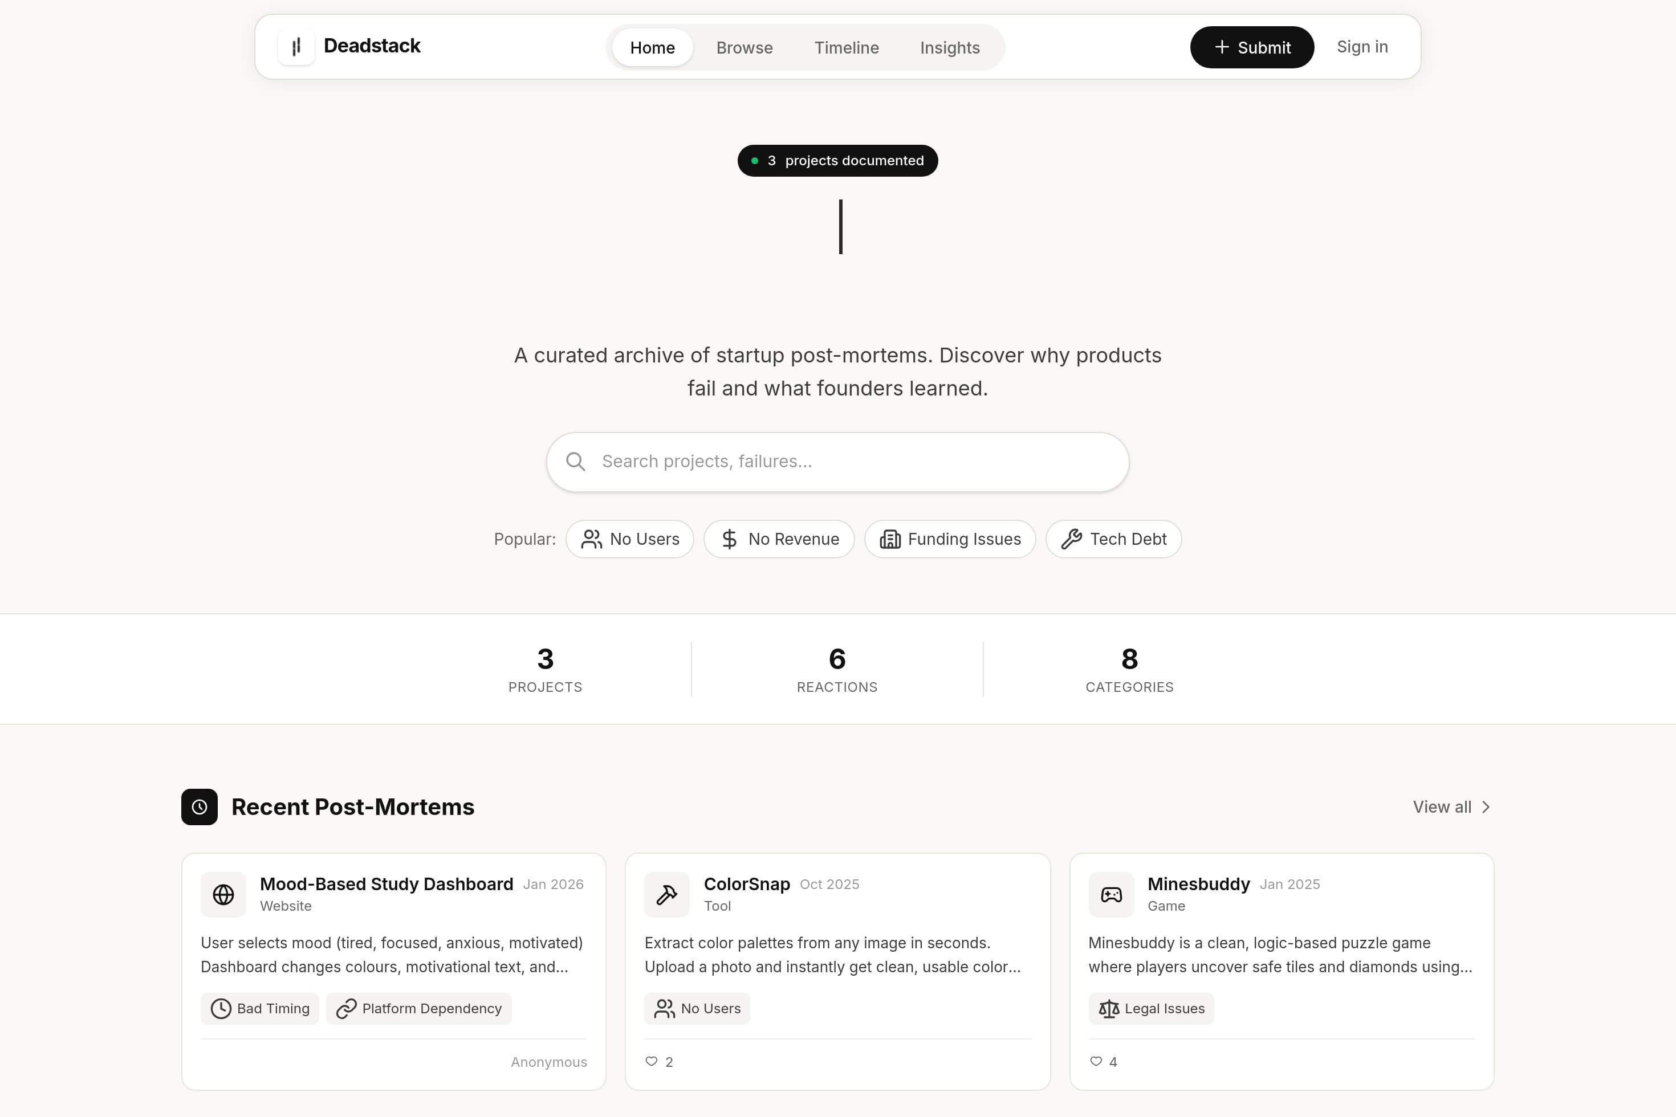Click the magnifier icon in the search bar
Viewport: 1676px width, 1117px height.
coord(575,462)
